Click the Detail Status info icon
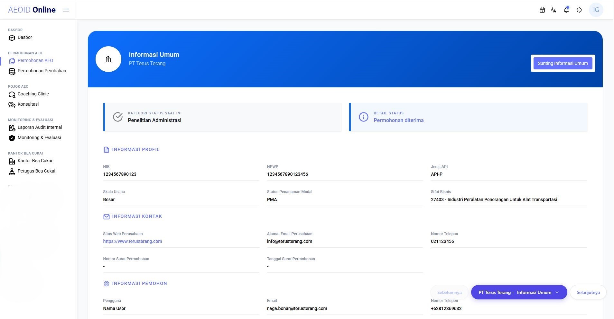Image resolution: width=614 pixels, height=319 pixels. [x=364, y=117]
